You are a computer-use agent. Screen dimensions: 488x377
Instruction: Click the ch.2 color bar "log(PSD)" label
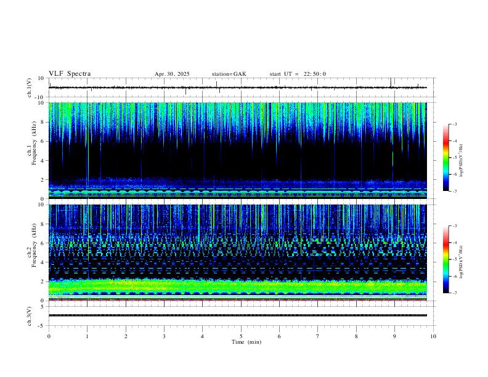[461, 262]
